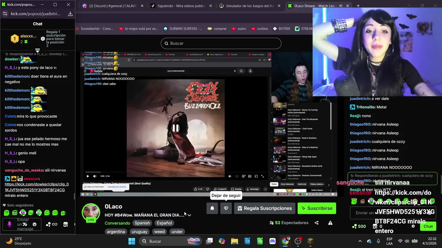This screenshot has width=442, height=248.
Task: Open the comprar bookmark
Action: (x=217, y=29)
